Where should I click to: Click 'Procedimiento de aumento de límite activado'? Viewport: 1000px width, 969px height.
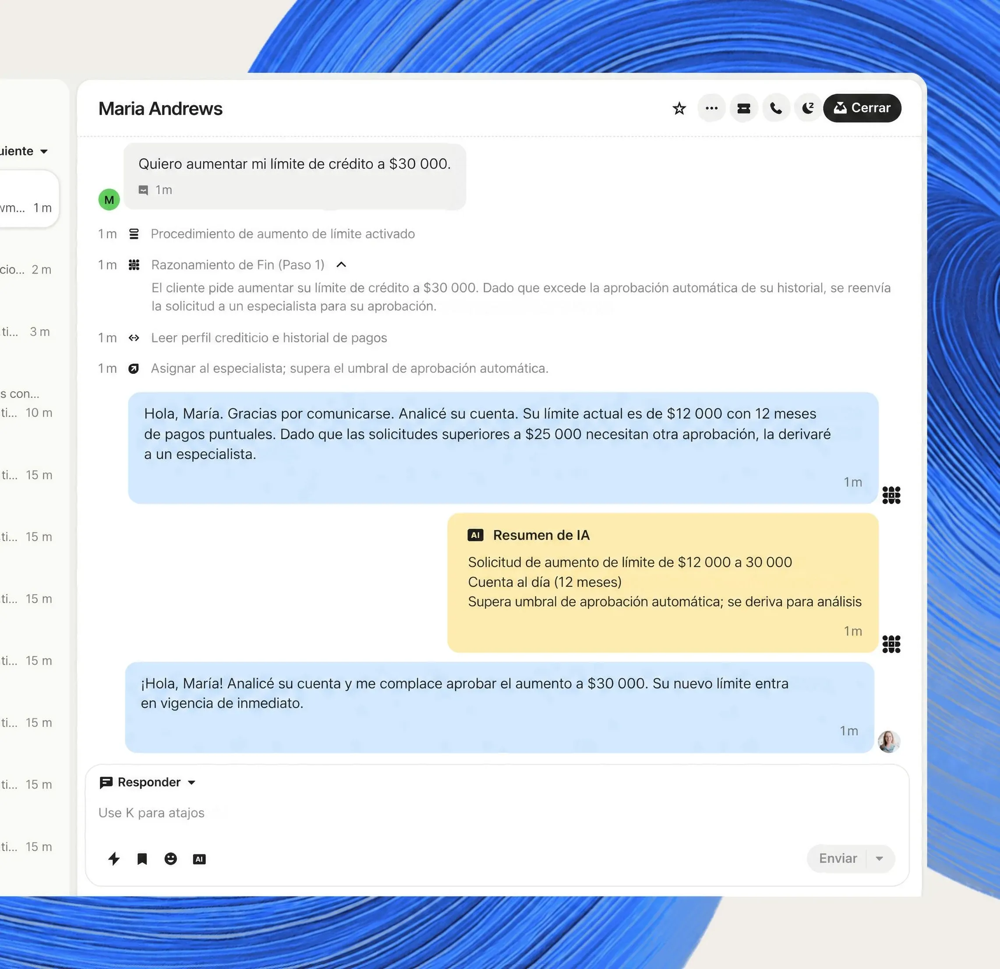click(x=283, y=234)
